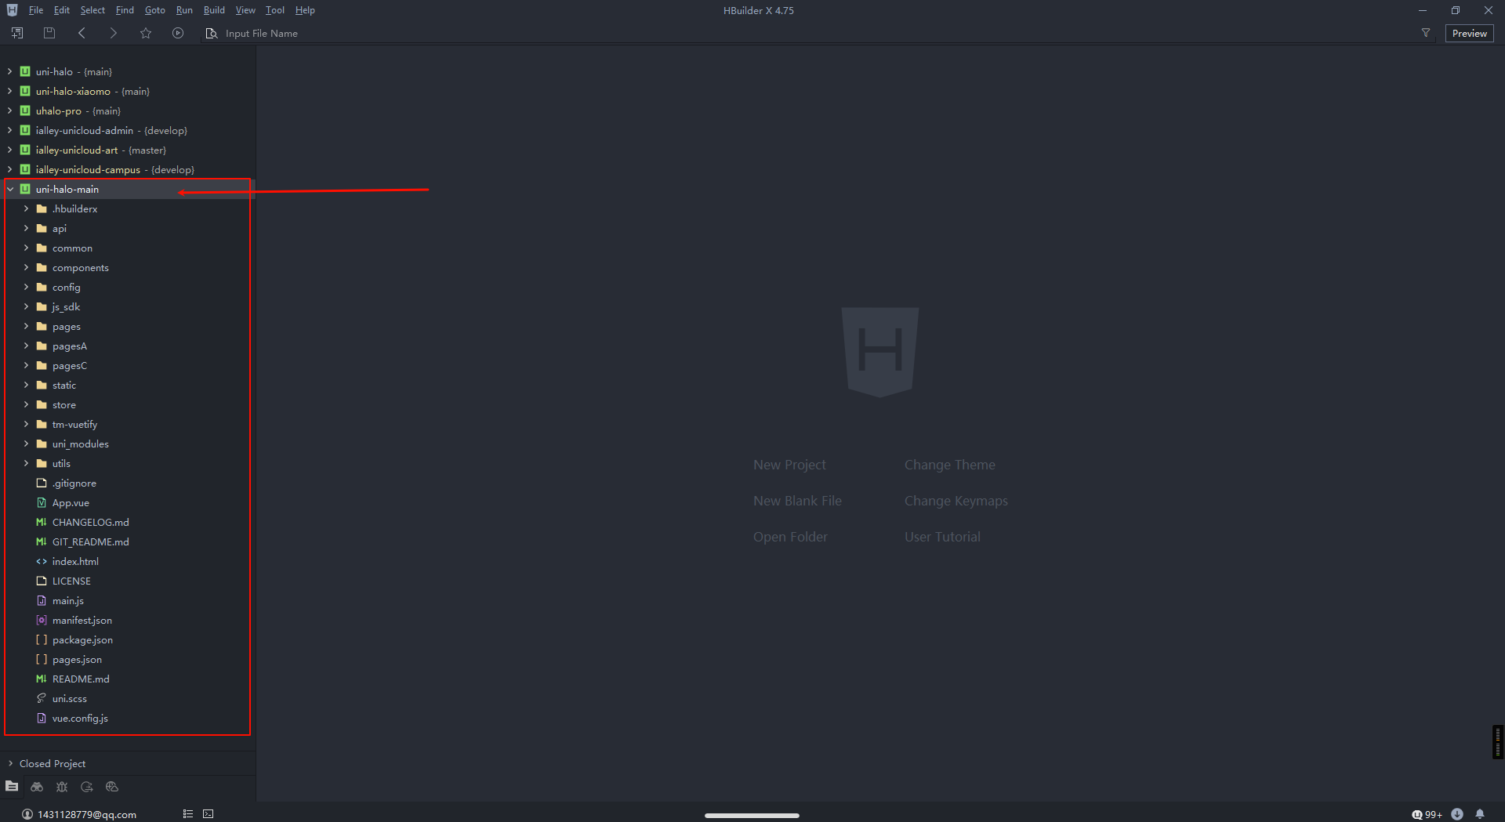Open the Find menu
Viewport: 1505px width, 822px height.
[125, 10]
